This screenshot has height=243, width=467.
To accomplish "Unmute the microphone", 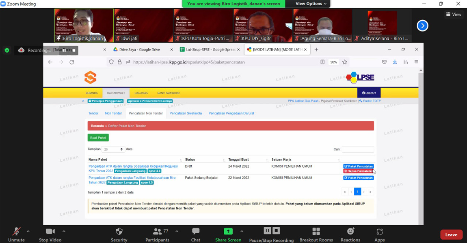I will click(x=16, y=232).
